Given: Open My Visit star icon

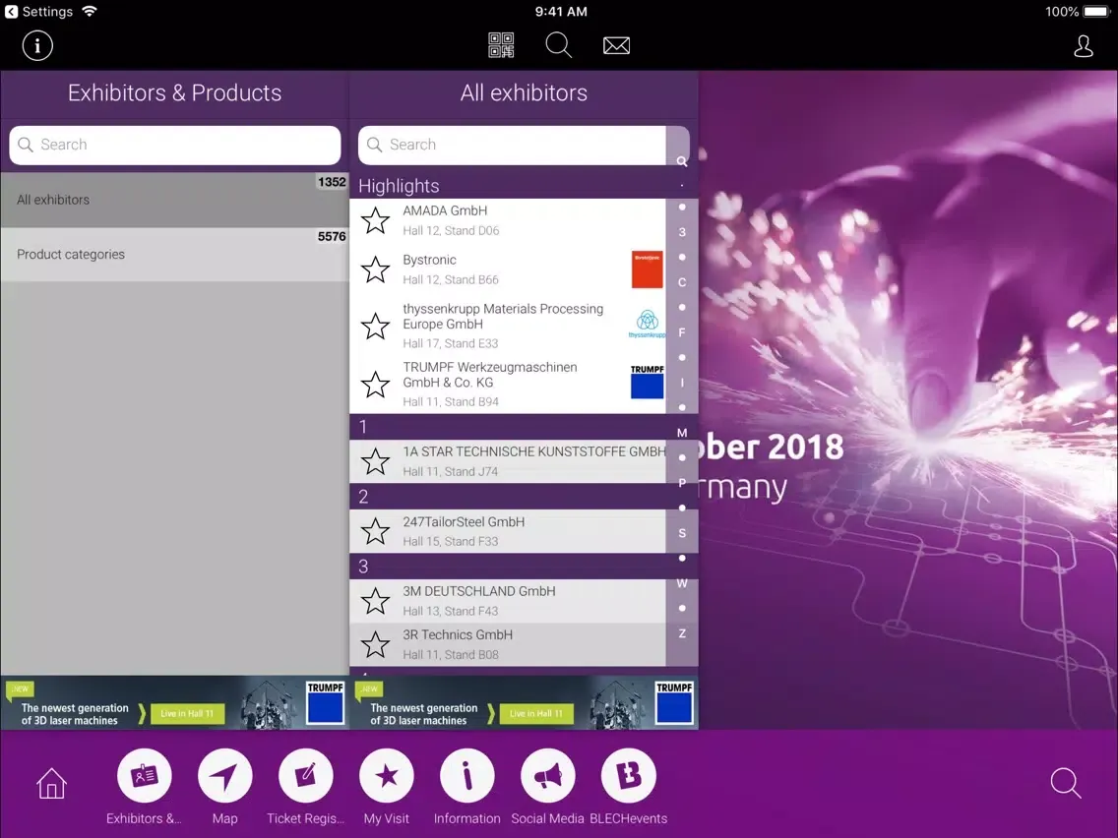Looking at the screenshot, I should 387,775.
